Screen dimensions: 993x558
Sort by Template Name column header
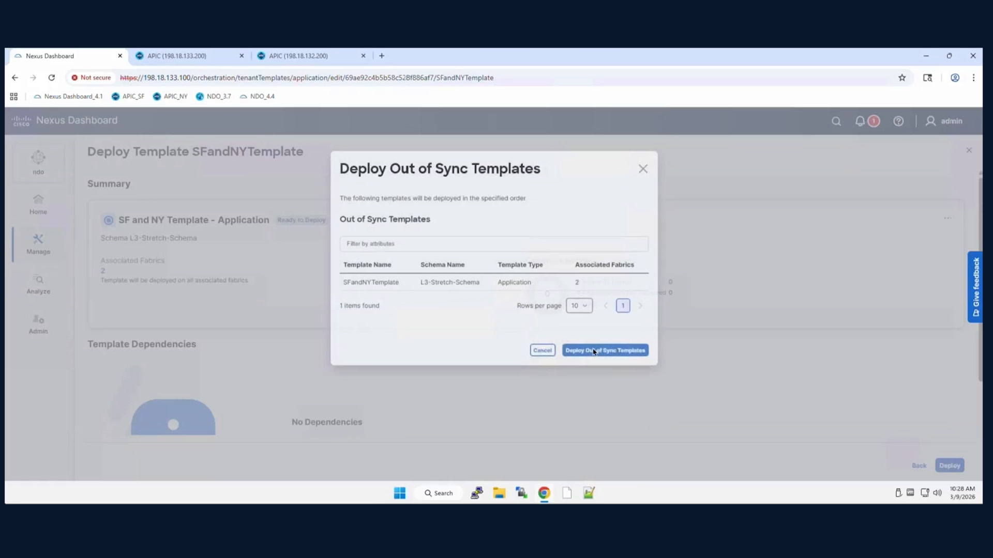(367, 265)
